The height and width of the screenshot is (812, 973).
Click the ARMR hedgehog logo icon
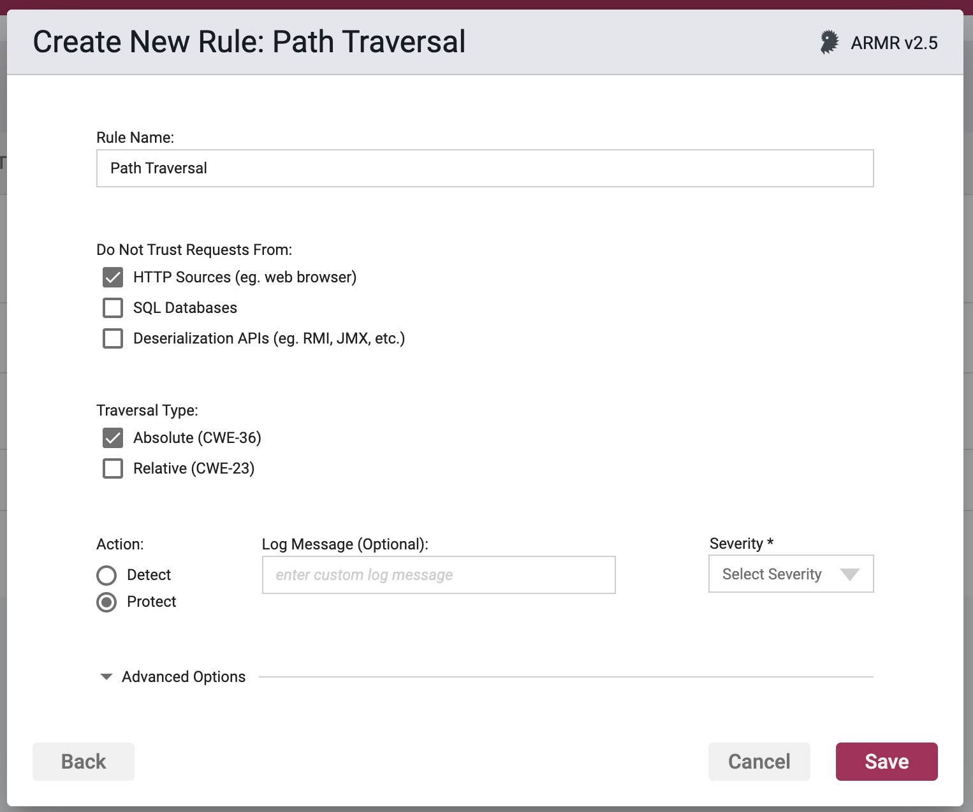point(829,43)
